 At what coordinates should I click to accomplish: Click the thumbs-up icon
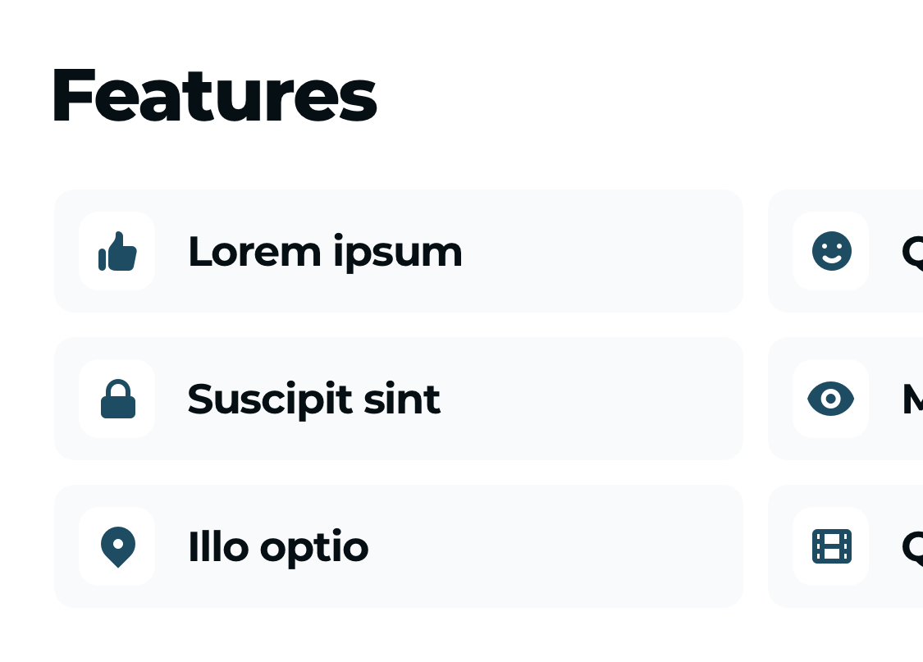pos(117,251)
